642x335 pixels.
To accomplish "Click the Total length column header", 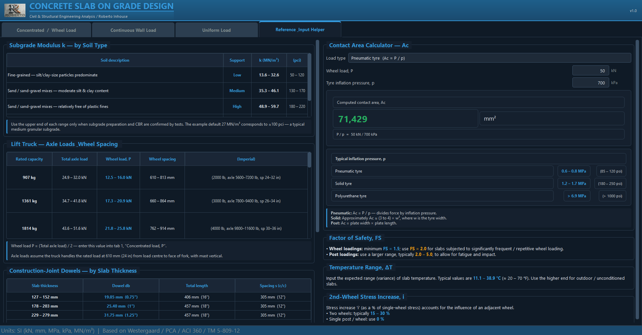I will [x=197, y=286].
